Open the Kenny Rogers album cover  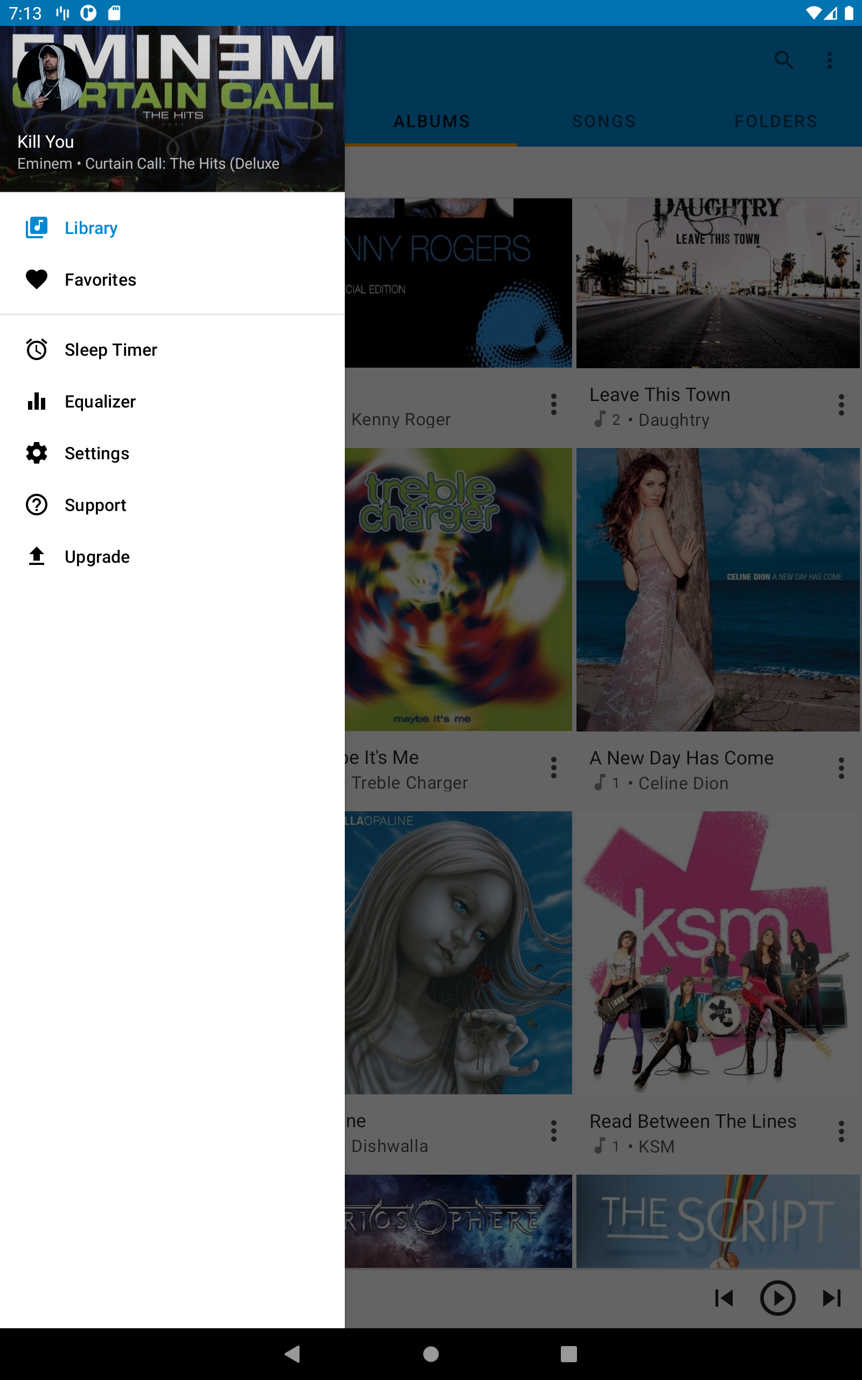[x=458, y=283]
